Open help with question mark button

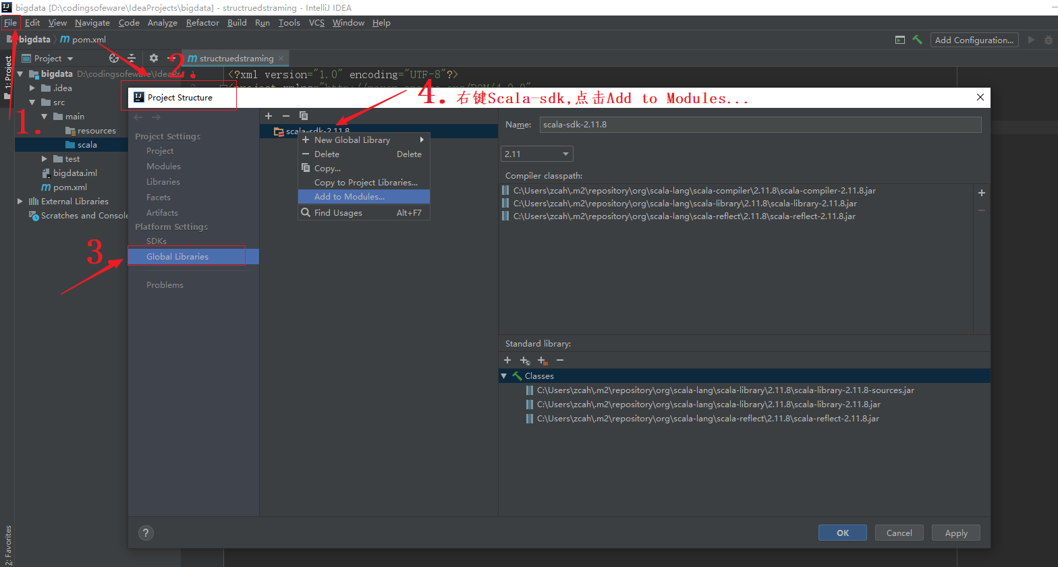click(x=146, y=533)
